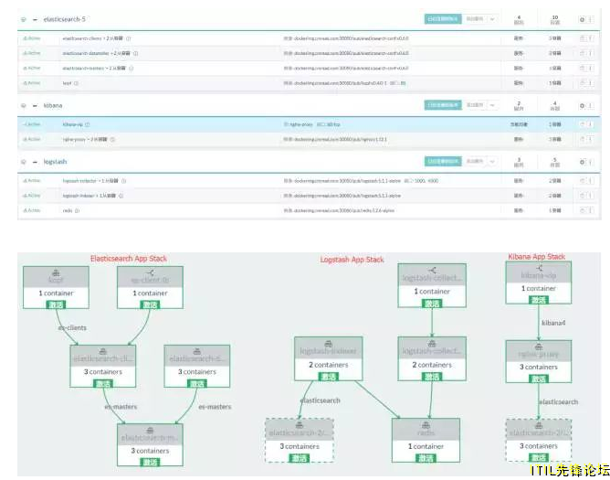Open the kibana stack name link
This screenshot has width=610, height=480.
(53, 105)
